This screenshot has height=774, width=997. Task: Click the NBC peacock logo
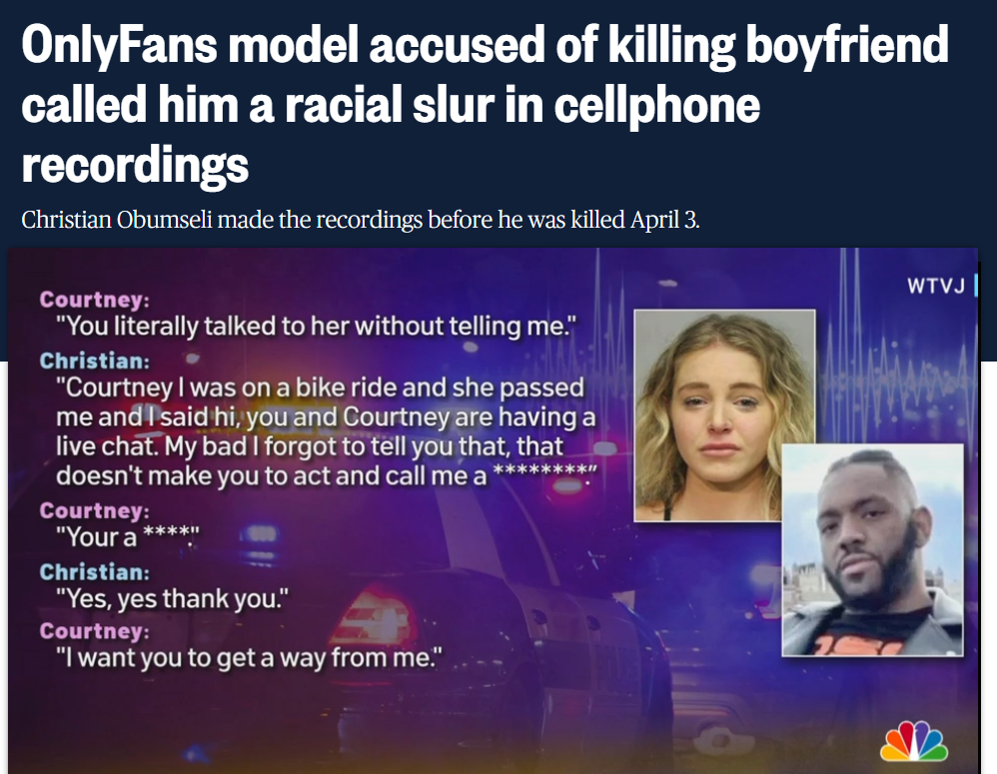coord(914,741)
